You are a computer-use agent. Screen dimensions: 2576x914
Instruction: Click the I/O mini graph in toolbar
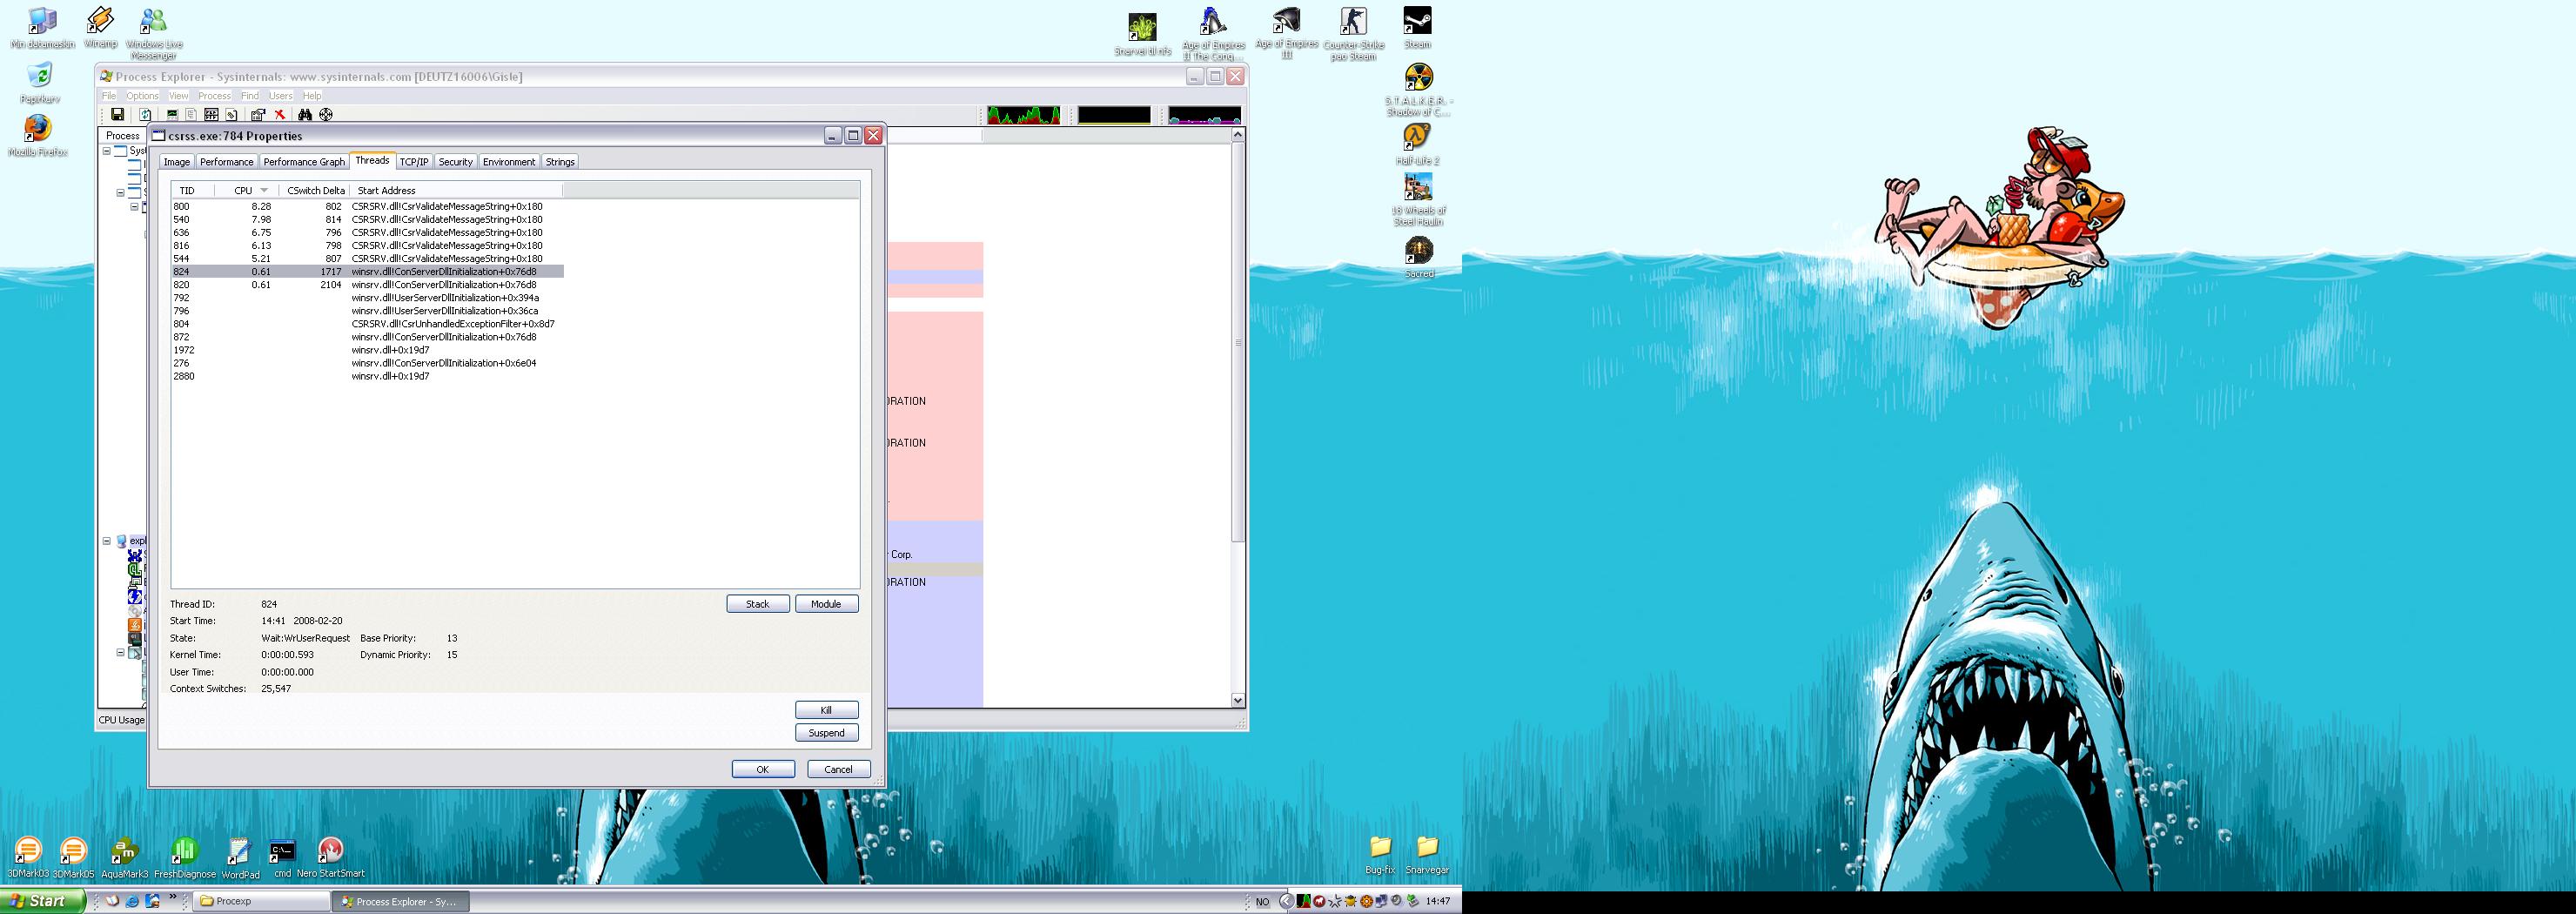tap(1205, 115)
